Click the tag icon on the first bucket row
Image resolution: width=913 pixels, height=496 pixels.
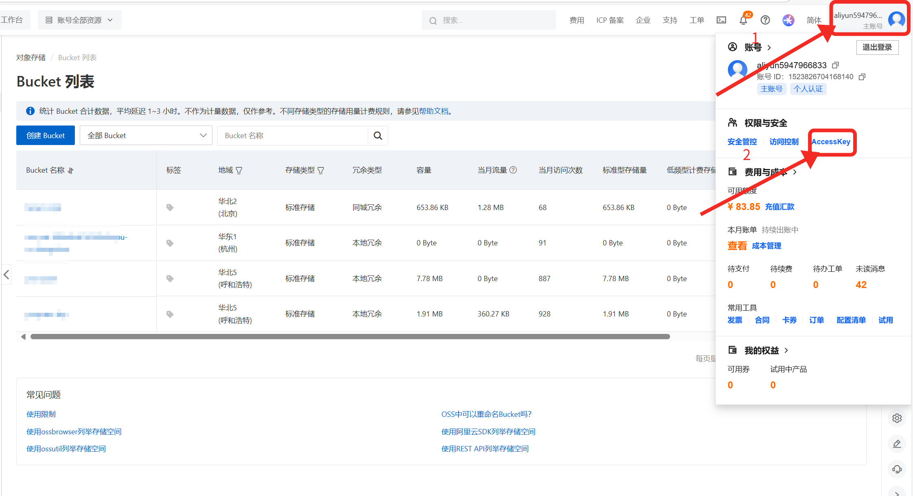[170, 207]
